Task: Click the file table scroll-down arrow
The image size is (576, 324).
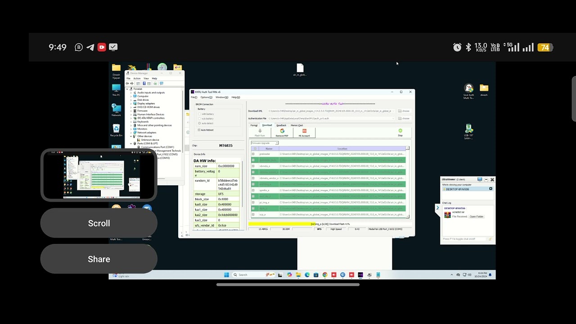Action: point(407,216)
